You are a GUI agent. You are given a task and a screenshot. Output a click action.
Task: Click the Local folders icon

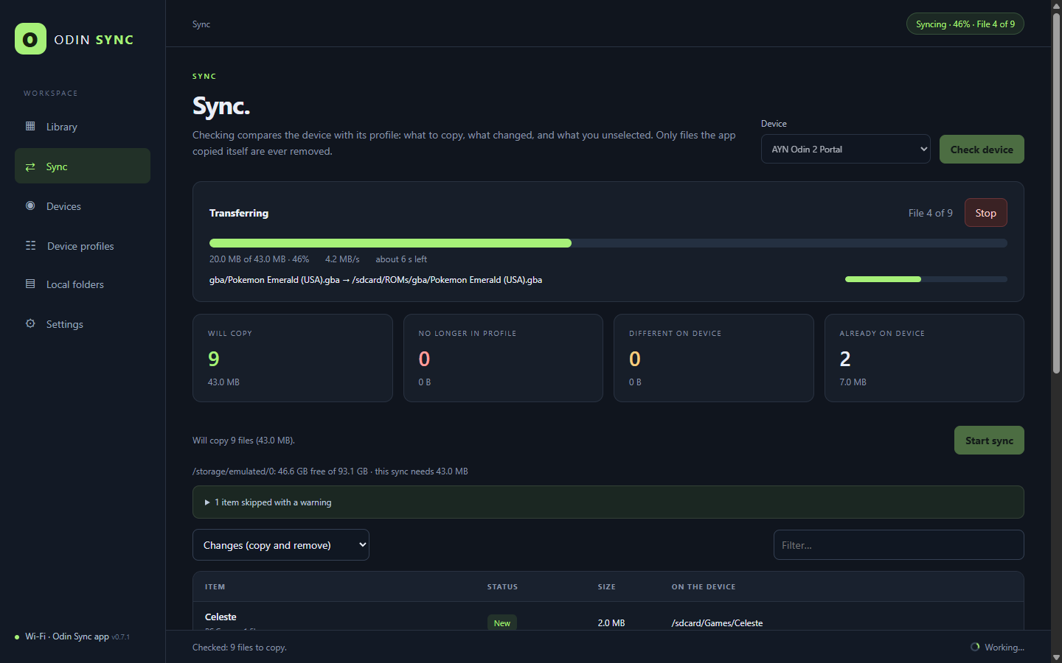pos(30,284)
